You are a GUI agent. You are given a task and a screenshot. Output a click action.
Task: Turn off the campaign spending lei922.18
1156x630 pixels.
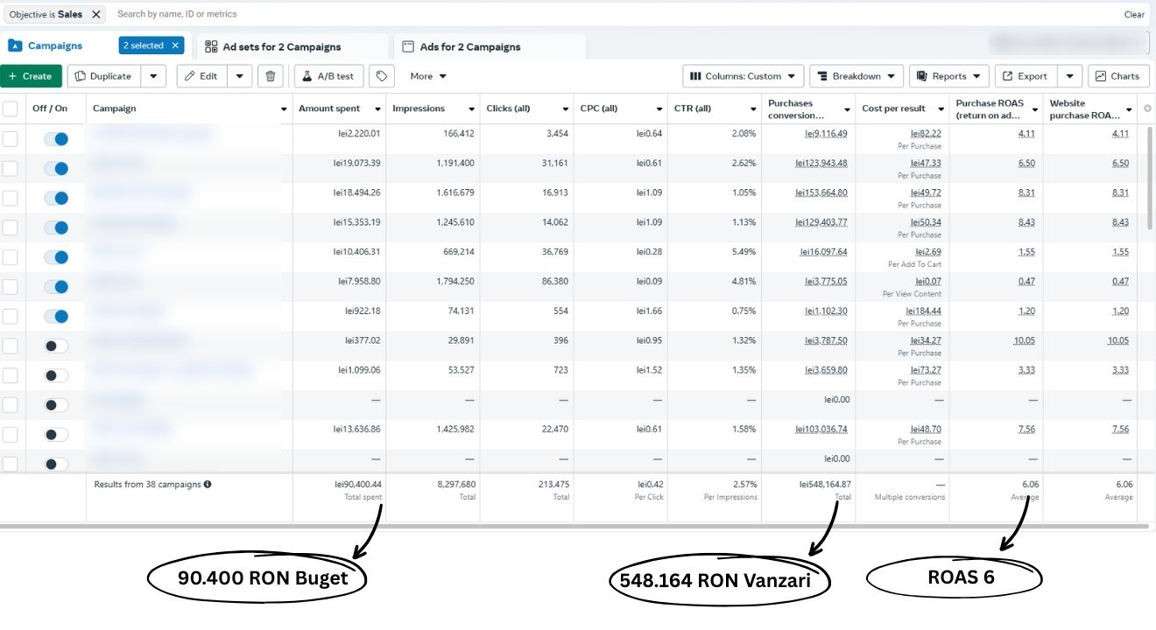pyautogui.click(x=56, y=316)
